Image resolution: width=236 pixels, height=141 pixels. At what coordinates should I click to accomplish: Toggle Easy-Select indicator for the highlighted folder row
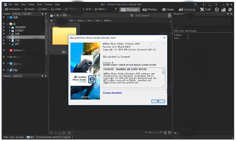(x=4, y=37)
